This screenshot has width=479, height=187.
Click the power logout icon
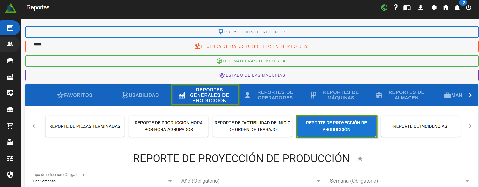[x=469, y=8]
